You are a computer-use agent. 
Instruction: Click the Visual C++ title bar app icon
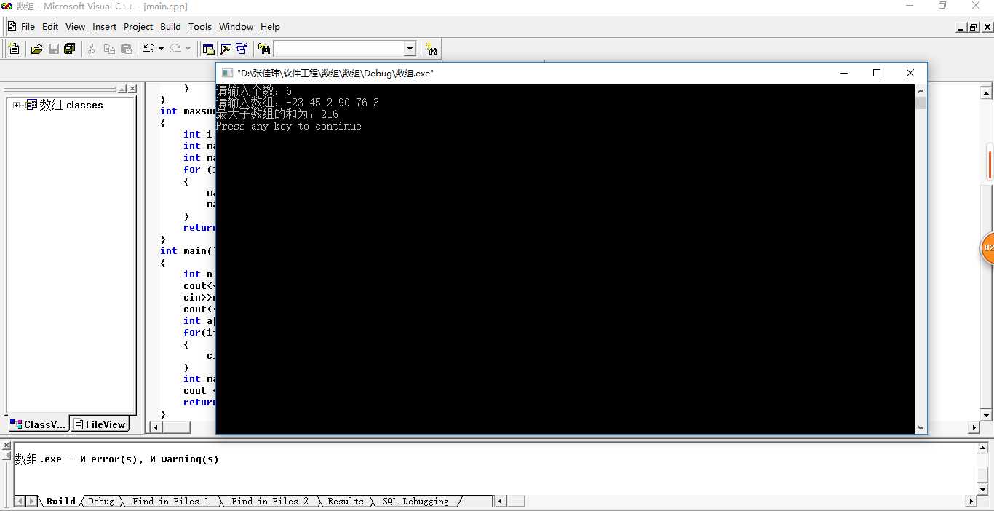click(7, 7)
